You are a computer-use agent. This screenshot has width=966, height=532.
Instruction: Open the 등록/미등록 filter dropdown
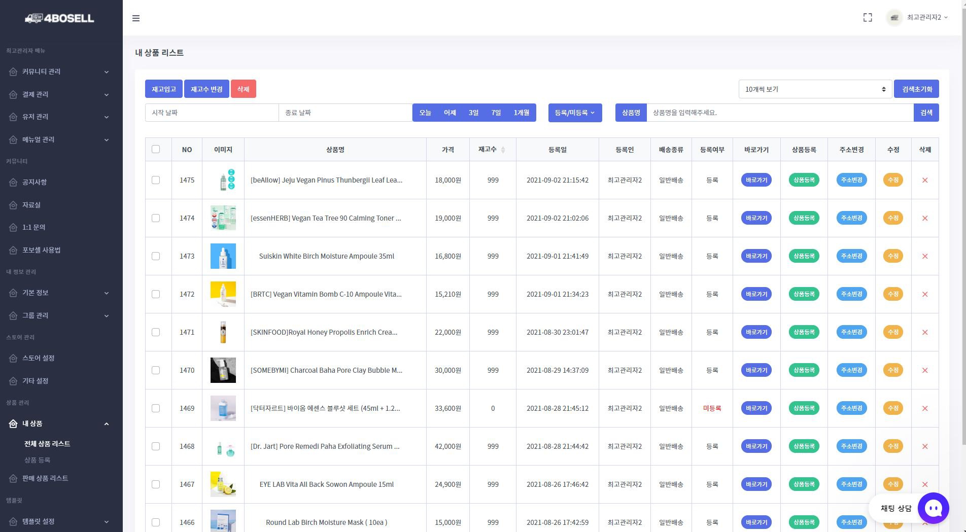575,113
